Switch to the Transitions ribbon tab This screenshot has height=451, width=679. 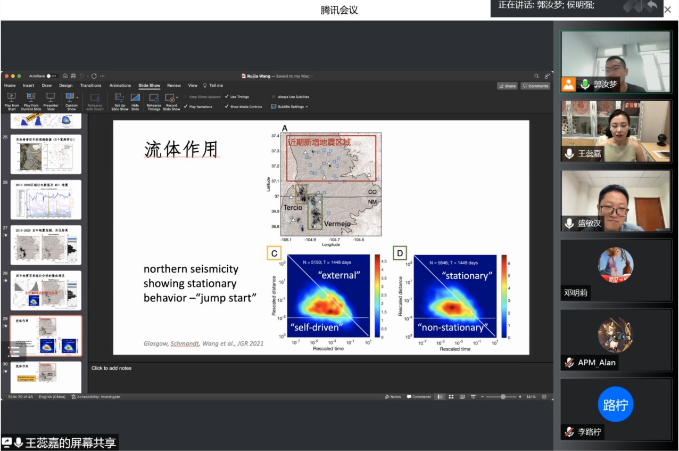90,85
